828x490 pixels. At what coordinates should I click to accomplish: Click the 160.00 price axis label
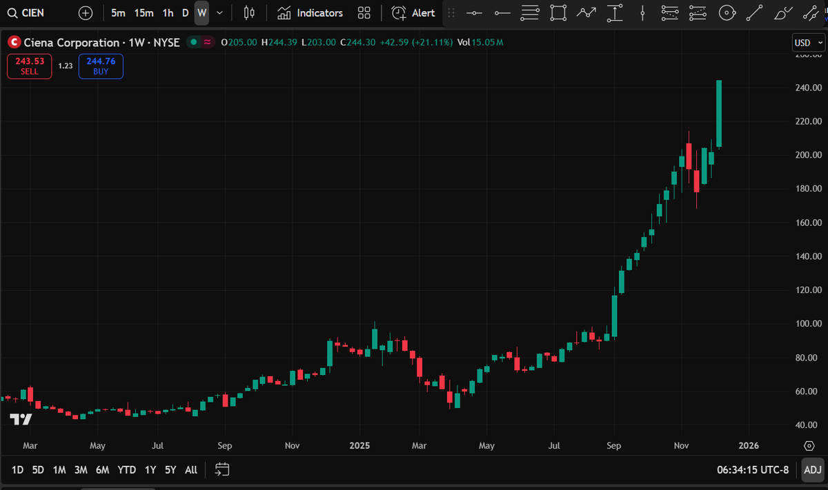pos(808,223)
